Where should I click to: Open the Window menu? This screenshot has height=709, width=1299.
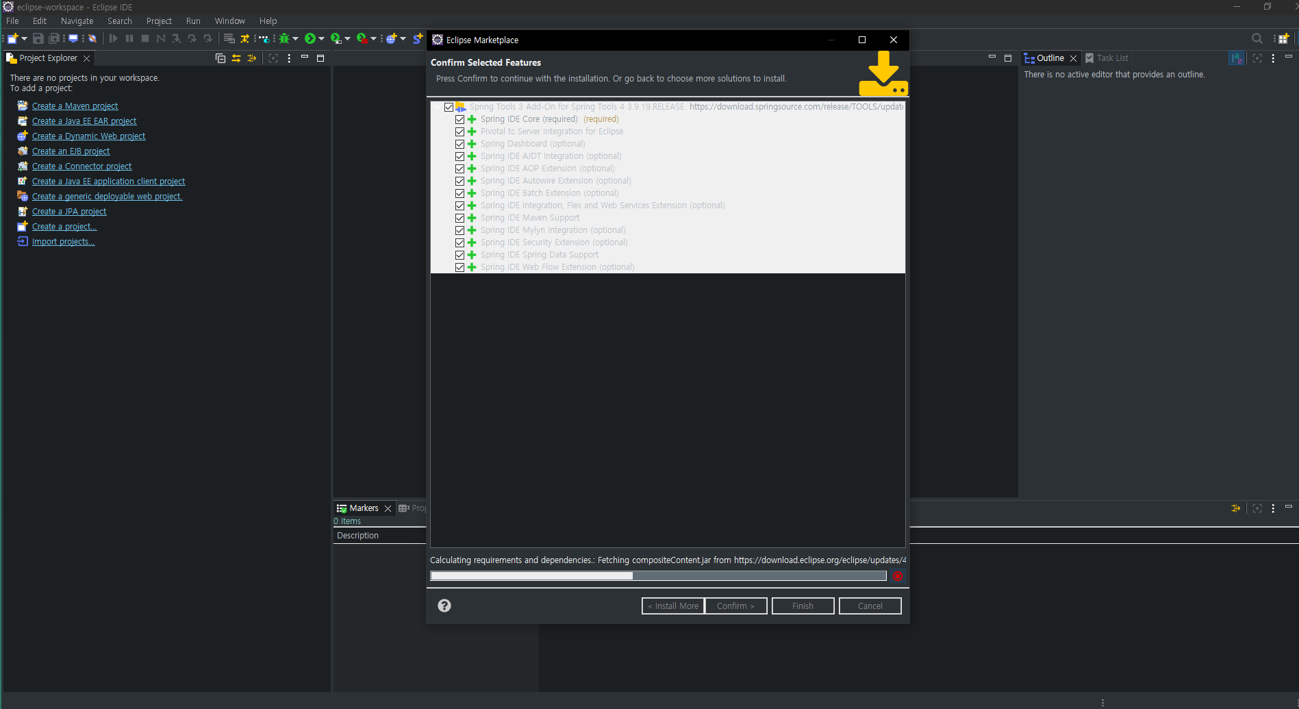pos(230,21)
